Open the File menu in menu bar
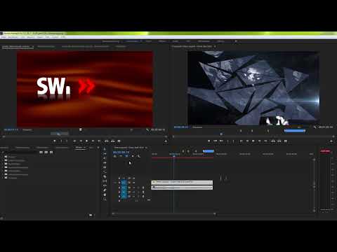The image size is (337, 252). point(4,37)
